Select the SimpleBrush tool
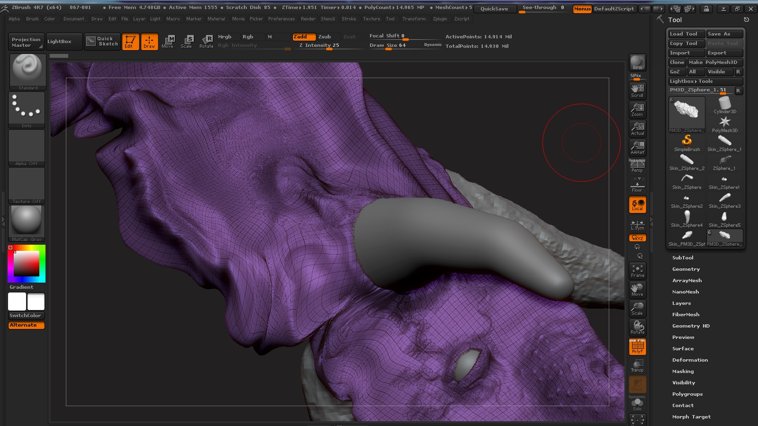Viewport: 758px width, 426px height. pos(687,143)
